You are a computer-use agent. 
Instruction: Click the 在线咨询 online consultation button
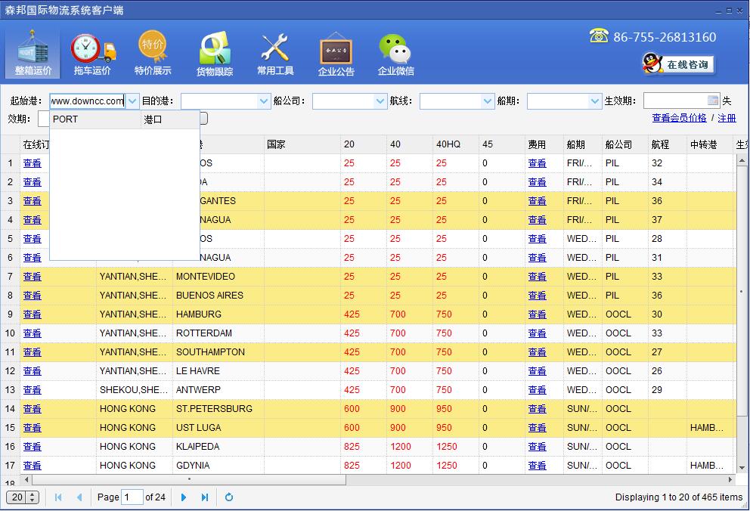click(678, 65)
